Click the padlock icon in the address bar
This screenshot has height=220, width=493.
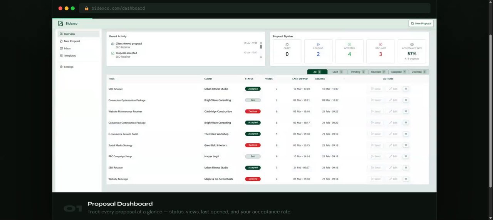click(87, 8)
